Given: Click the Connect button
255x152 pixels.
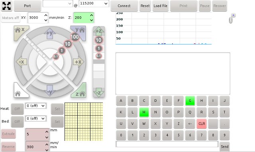Looking at the screenshot, I should pos(124,6).
